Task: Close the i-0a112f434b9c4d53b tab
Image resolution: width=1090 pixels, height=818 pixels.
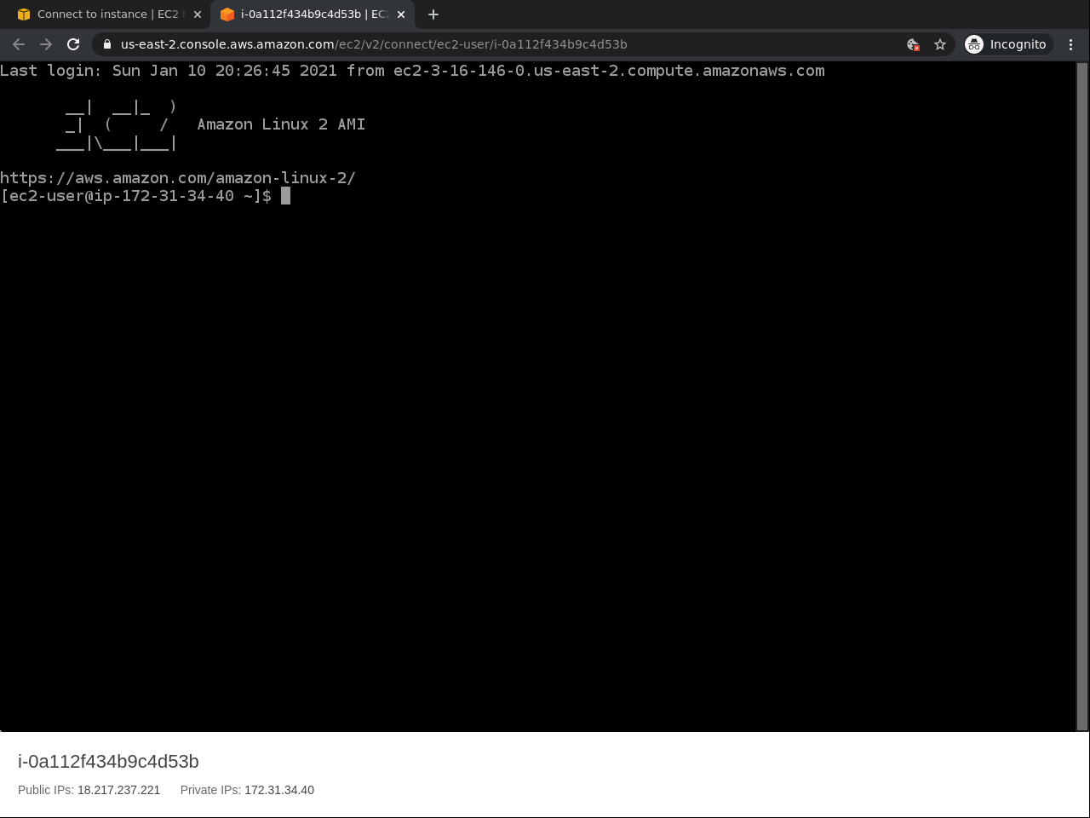Action: [x=401, y=14]
